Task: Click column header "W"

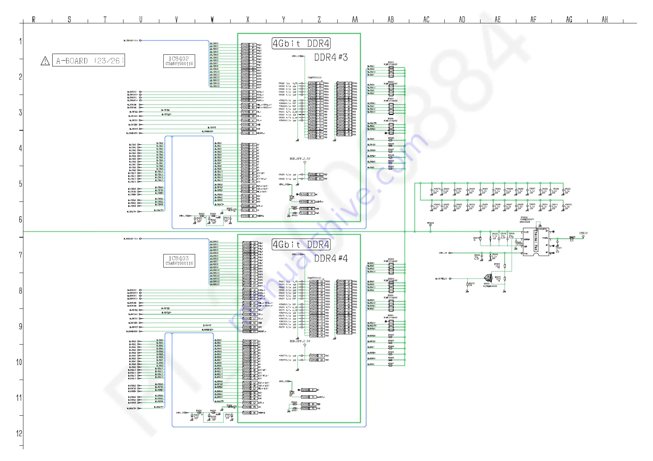Action: 212,20
